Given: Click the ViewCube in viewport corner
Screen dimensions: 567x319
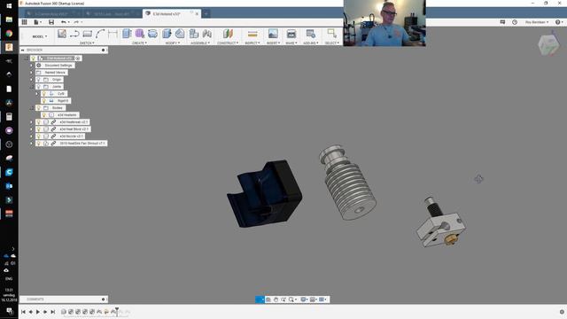Looking at the screenshot, I should pyautogui.click(x=548, y=45).
